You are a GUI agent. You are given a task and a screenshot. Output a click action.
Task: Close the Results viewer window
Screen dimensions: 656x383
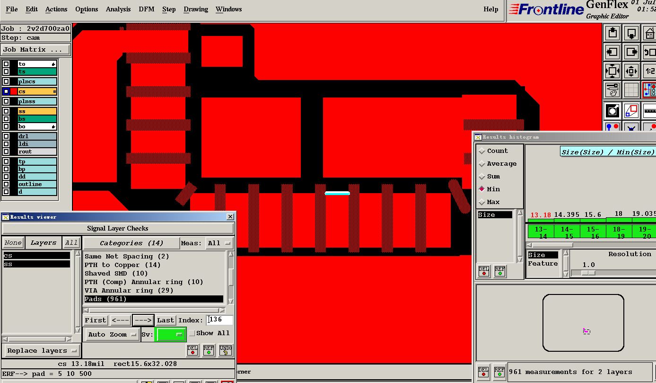pos(230,217)
